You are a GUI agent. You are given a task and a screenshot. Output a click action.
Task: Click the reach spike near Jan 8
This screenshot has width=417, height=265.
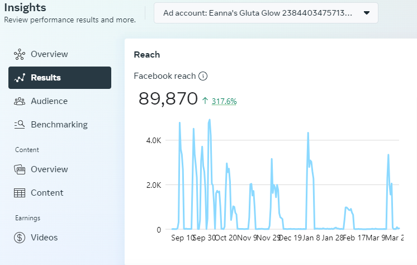click(x=308, y=133)
